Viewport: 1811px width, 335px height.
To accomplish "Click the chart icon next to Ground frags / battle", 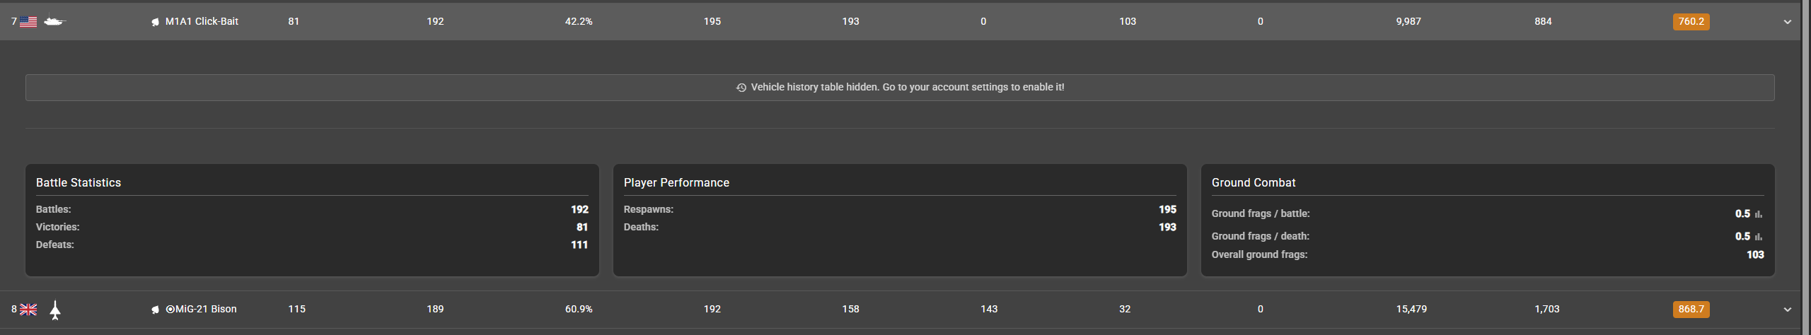I will pos(1759,214).
